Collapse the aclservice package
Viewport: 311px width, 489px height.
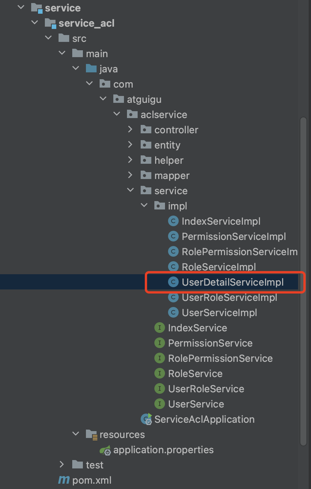pos(117,115)
